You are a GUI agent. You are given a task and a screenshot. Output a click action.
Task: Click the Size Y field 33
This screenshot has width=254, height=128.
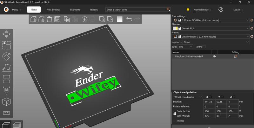(x=221, y=116)
